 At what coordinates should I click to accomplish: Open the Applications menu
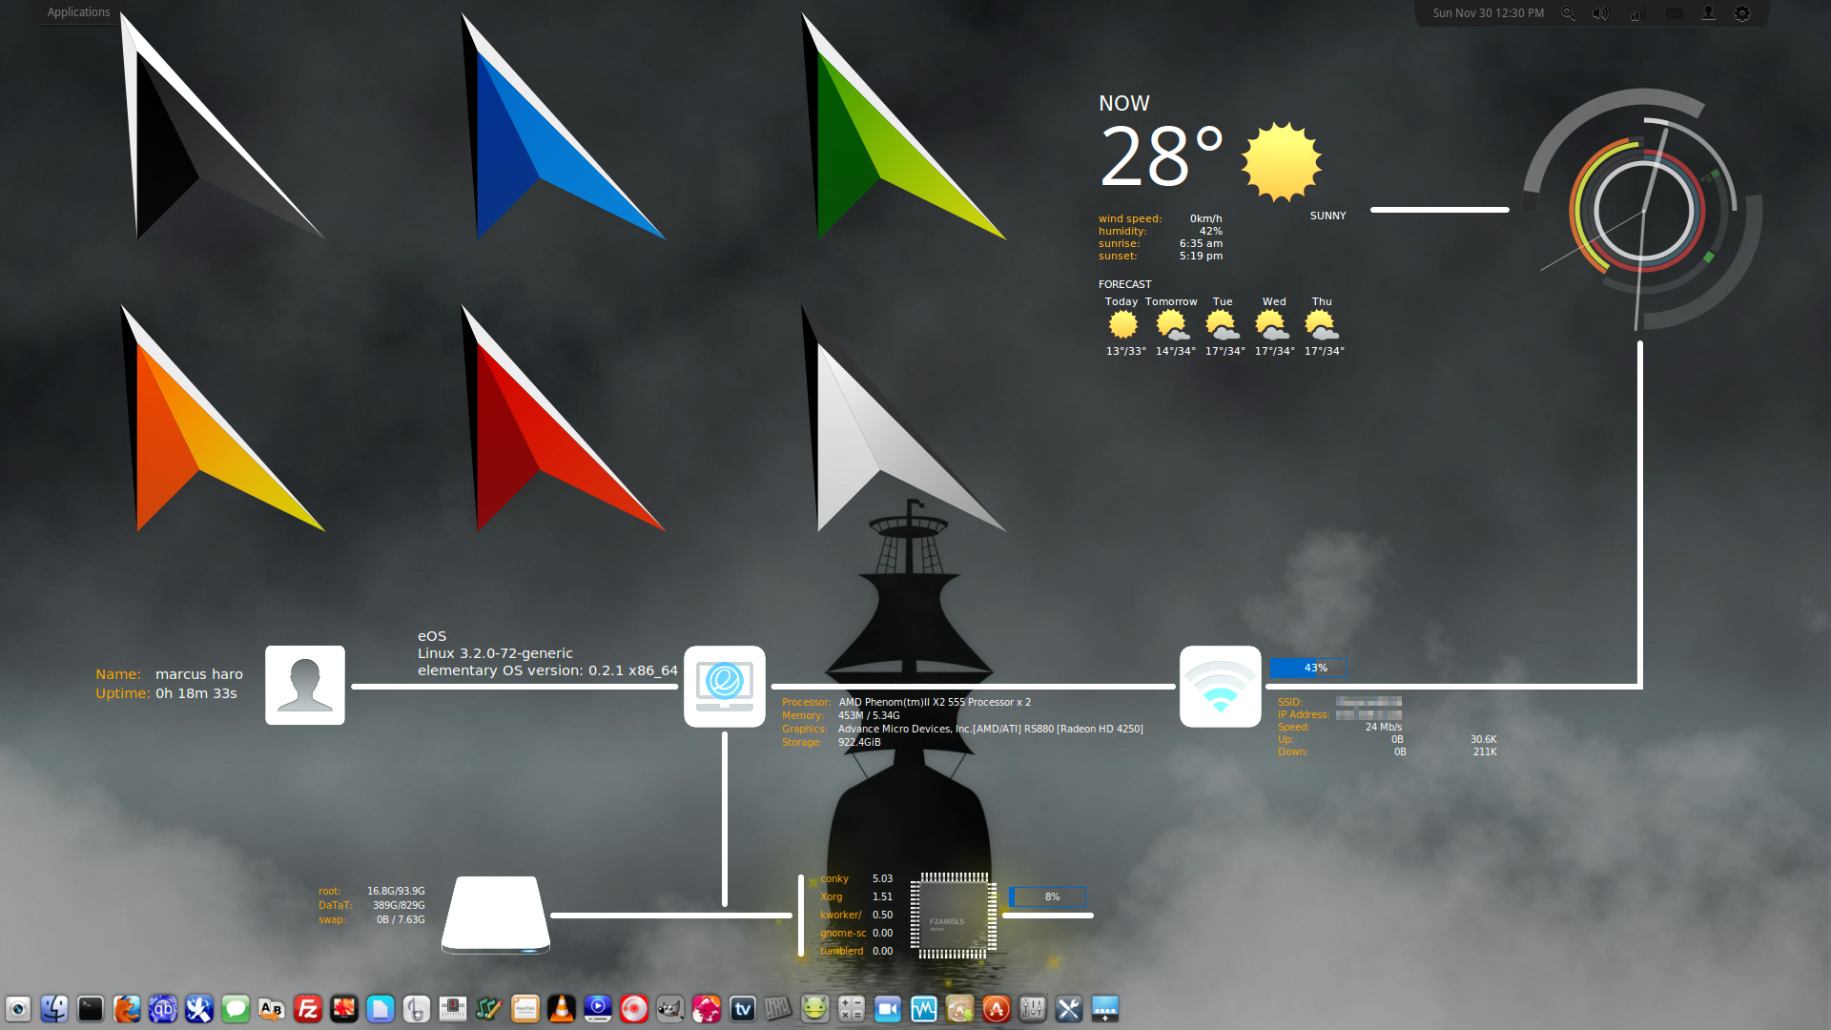point(78,12)
